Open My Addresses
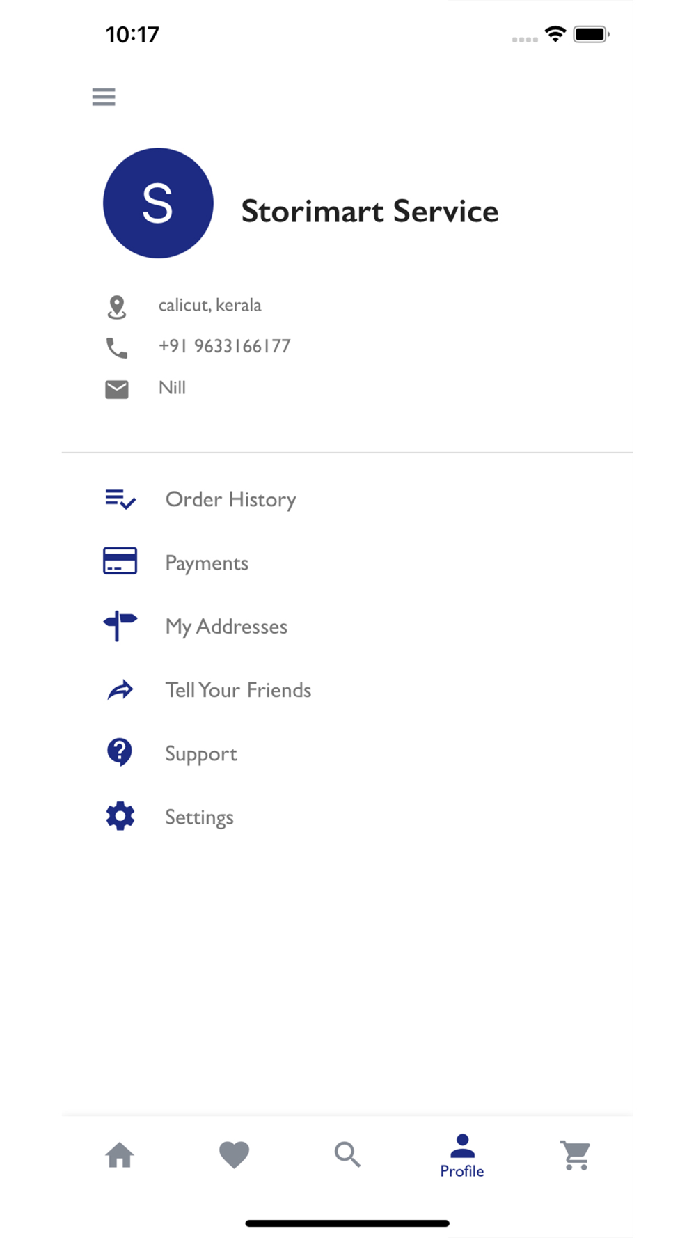Viewport: 696px width, 1238px height. [x=226, y=627]
